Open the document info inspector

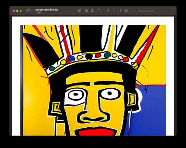point(80,11)
